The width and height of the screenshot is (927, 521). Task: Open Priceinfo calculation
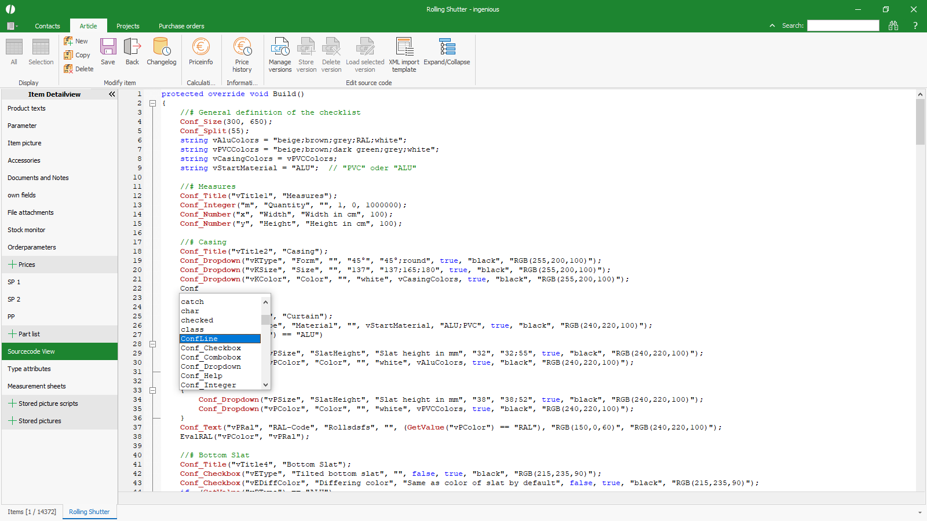click(200, 52)
